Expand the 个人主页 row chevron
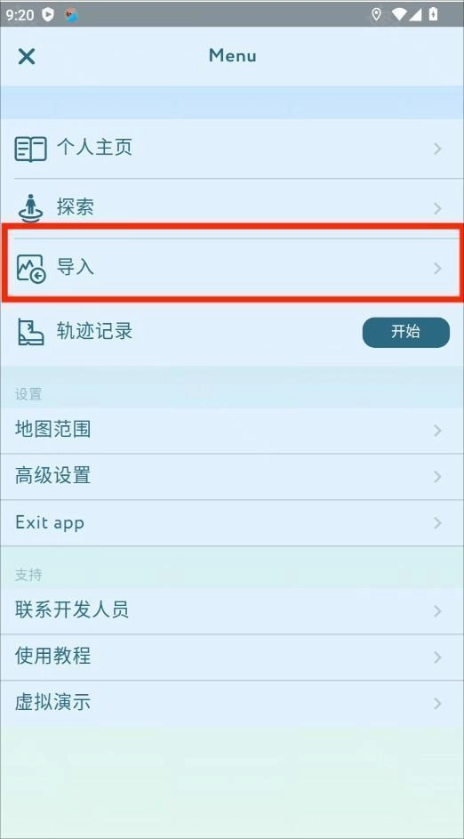Viewport: 464px width, 839px height. (x=437, y=149)
